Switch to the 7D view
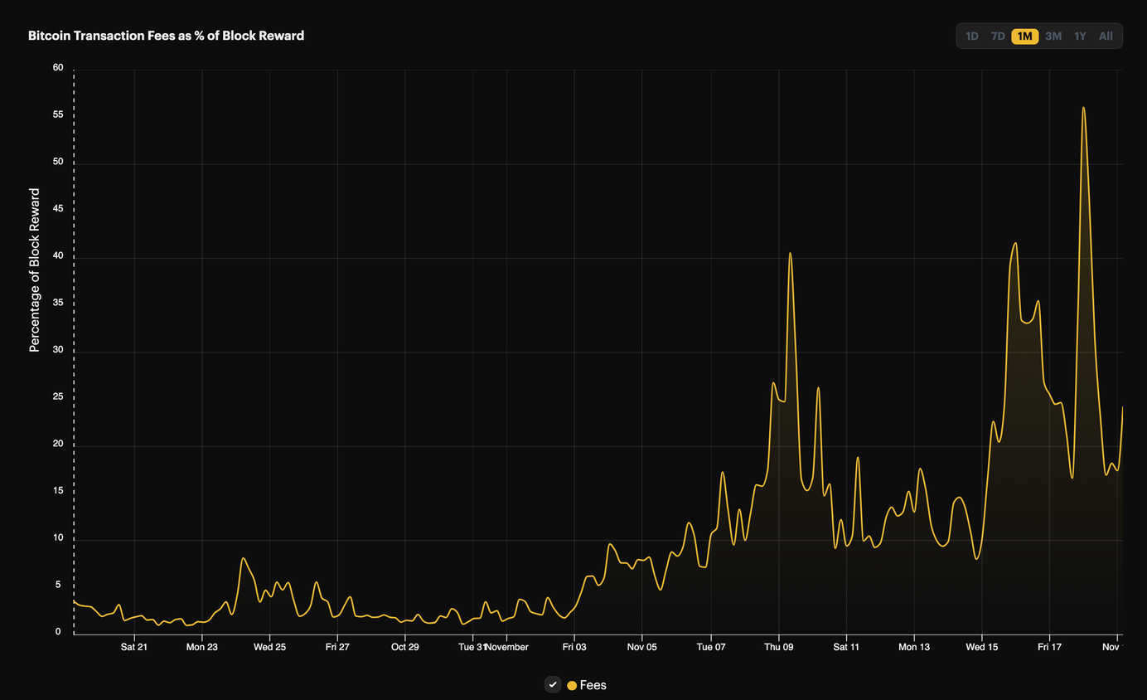Viewport: 1147px width, 700px height. pos(997,36)
